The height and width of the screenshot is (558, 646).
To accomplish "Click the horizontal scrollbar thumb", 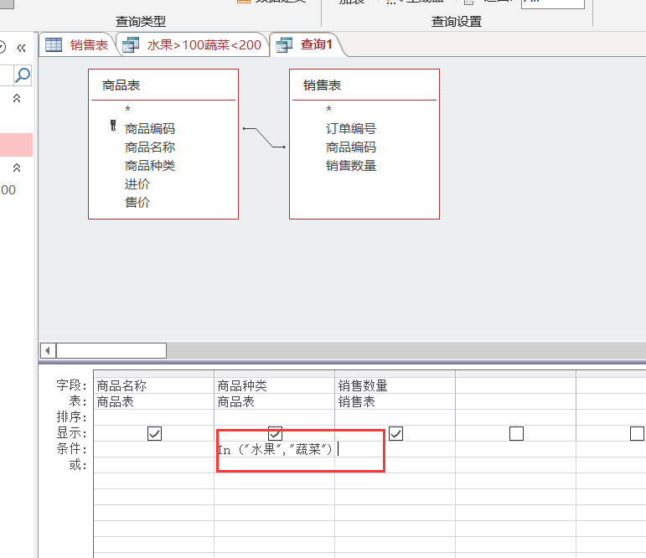I will tap(111, 351).
